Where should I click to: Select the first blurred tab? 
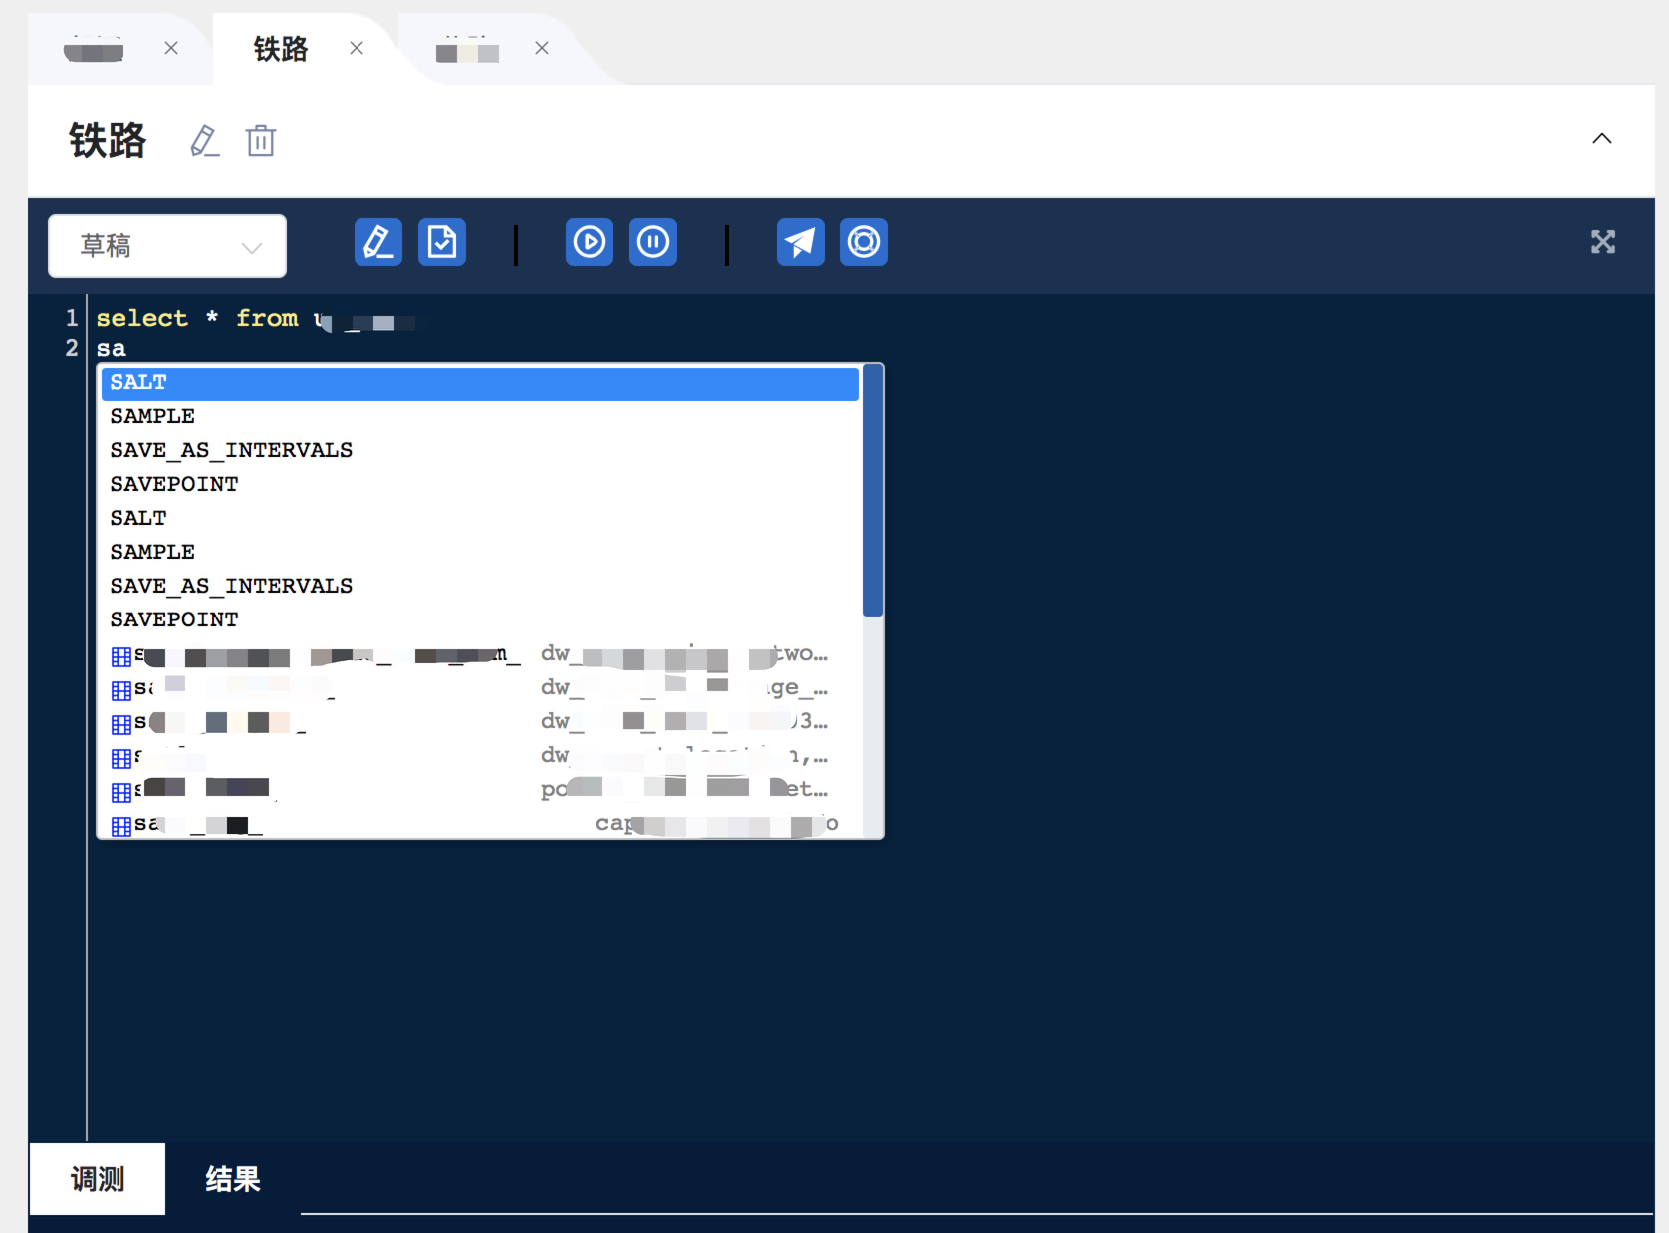94,49
